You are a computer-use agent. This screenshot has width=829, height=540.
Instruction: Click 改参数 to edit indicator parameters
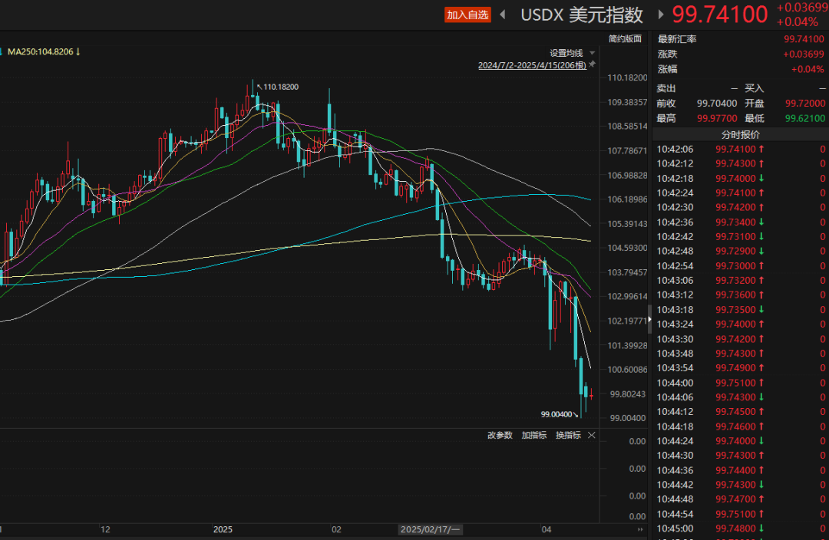[x=500, y=435]
